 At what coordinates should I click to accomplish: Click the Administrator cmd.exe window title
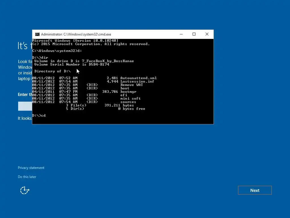(76, 34)
